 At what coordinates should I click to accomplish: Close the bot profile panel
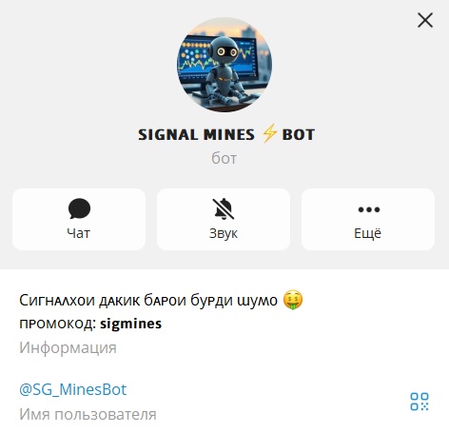tap(425, 20)
